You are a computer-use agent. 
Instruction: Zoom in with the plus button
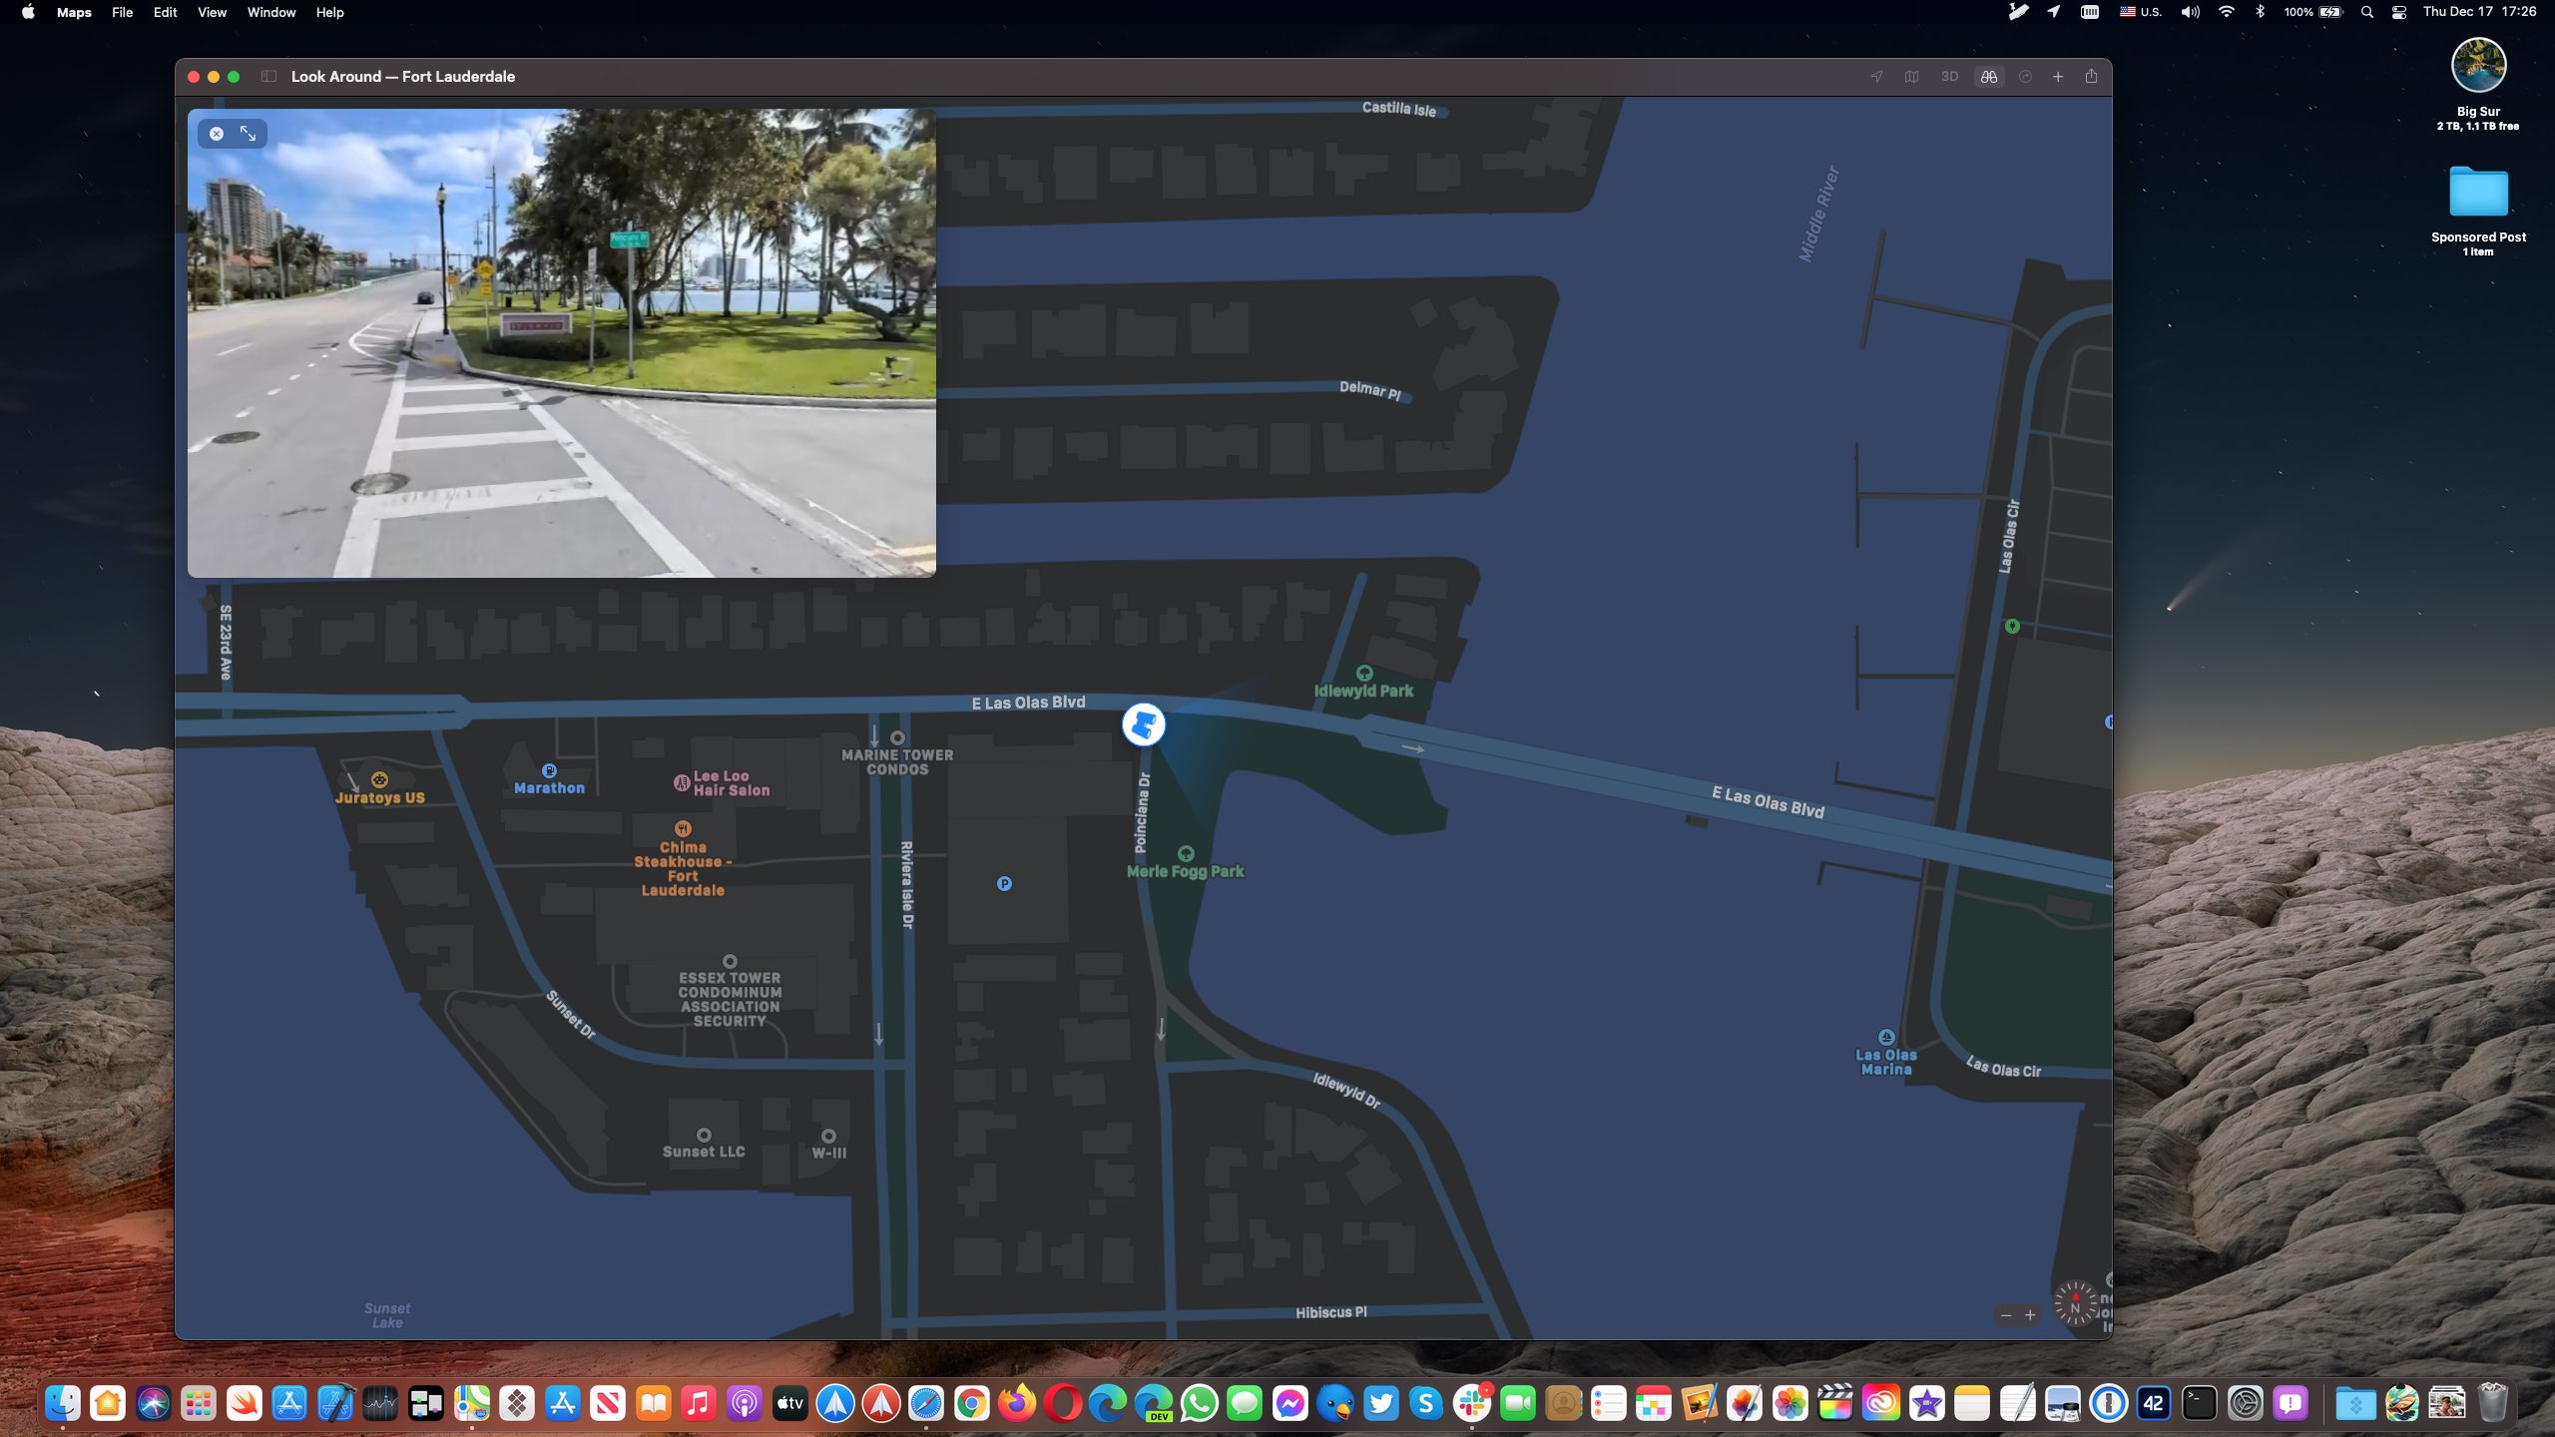2030,1315
